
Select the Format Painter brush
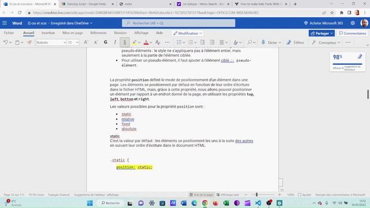tap(29, 42)
